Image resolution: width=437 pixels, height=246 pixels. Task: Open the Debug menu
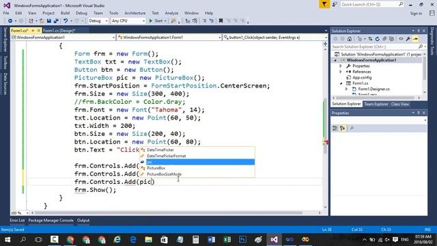pos(81,13)
